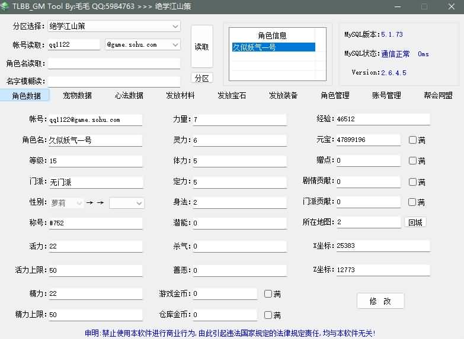Click the 仓库金币 input field
This screenshot has height=339, width=464.
pos(225,315)
